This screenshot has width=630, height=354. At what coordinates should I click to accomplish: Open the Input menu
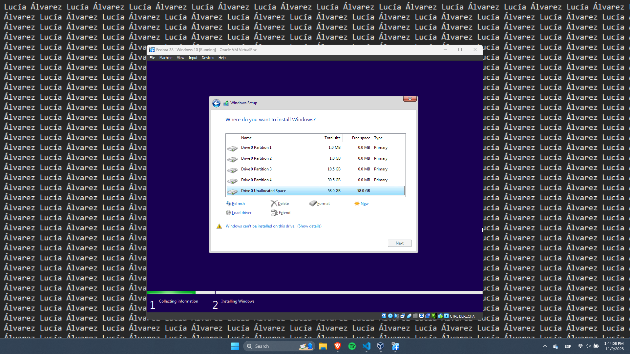click(x=193, y=58)
